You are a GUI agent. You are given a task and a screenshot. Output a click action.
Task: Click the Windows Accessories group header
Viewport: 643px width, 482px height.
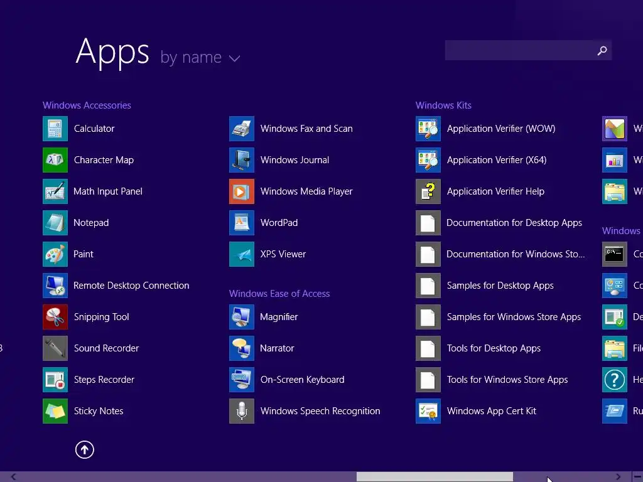pos(87,105)
